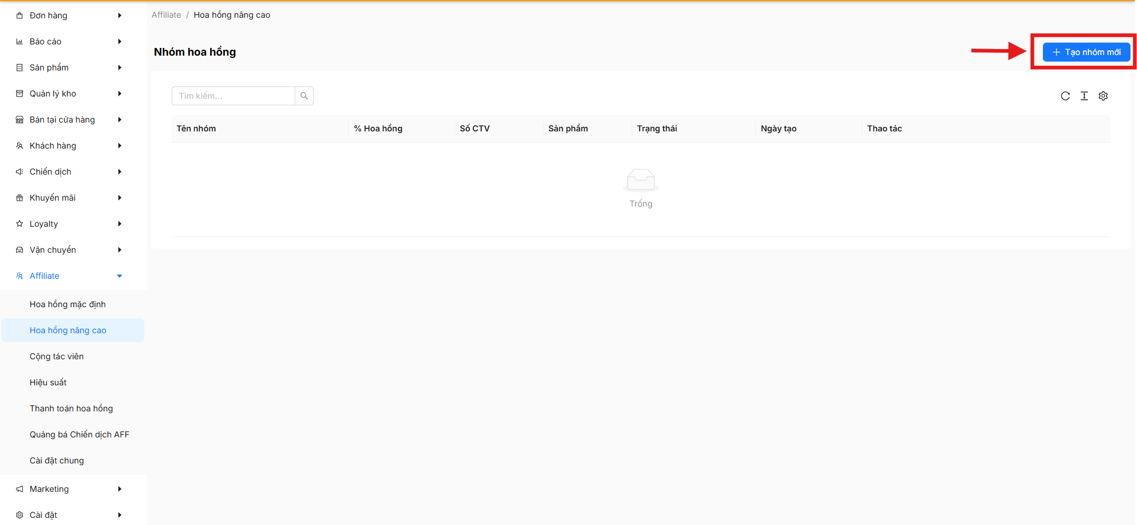Click the Marketing megaphone icon

(20, 489)
